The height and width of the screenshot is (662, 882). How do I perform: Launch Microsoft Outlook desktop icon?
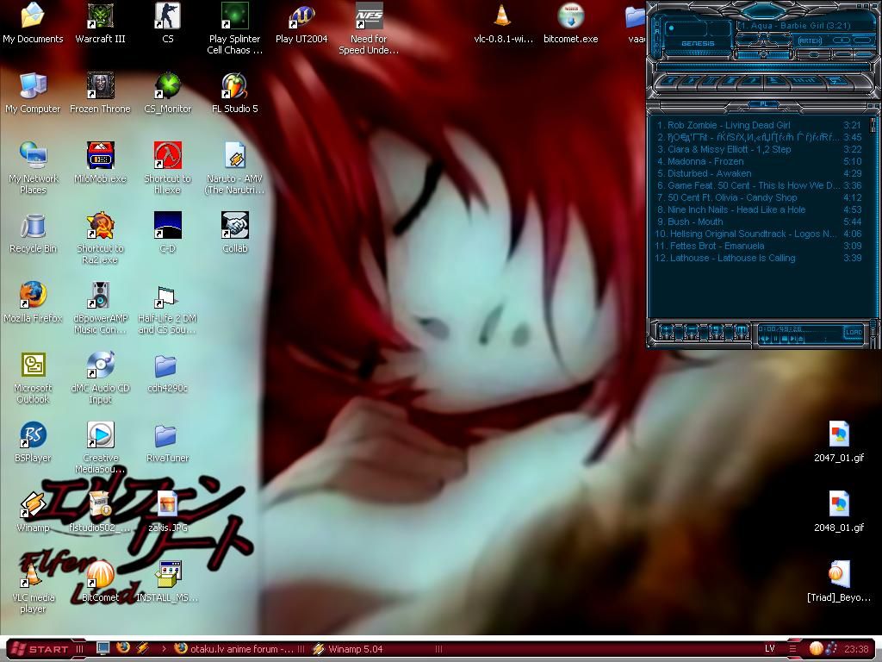click(x=33, y=378)
